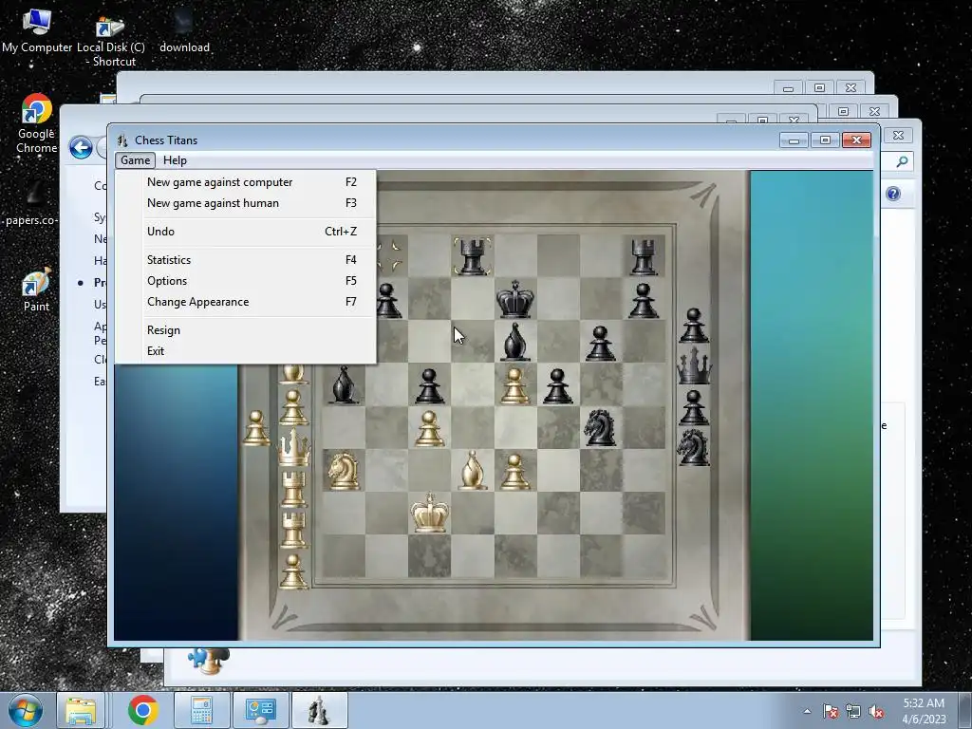Resign the current chess game
Screen dimensions: 972x729
[246, 330]
